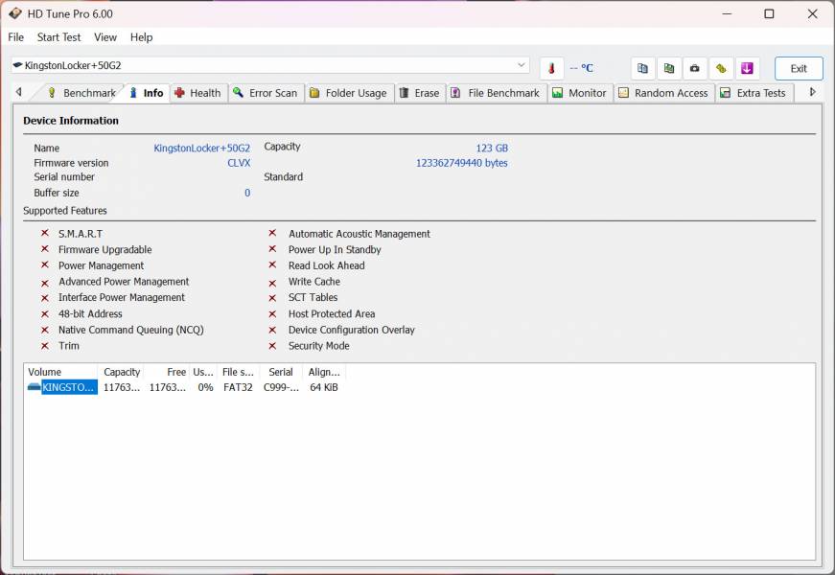Screen dimensions: 835x575
Task: Go to the Error Scan tab
Action: [266, 93]
